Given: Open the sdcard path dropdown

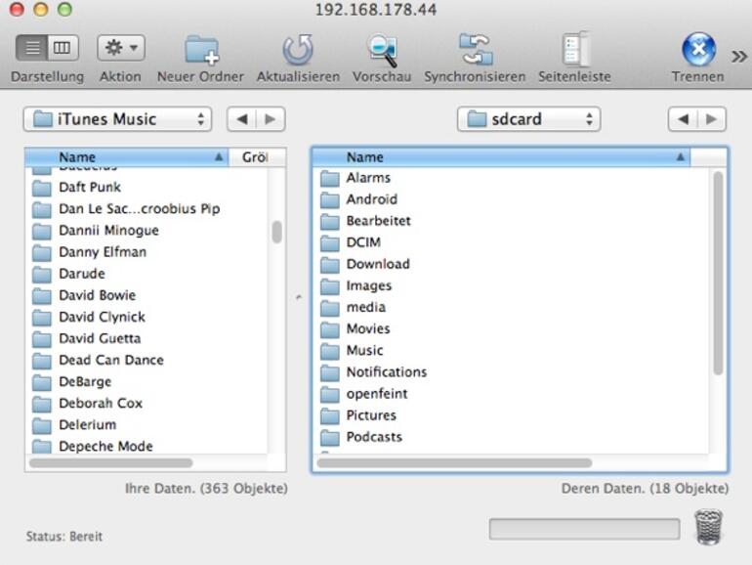Looking at the screenshot, I should [x=528, y=119].
